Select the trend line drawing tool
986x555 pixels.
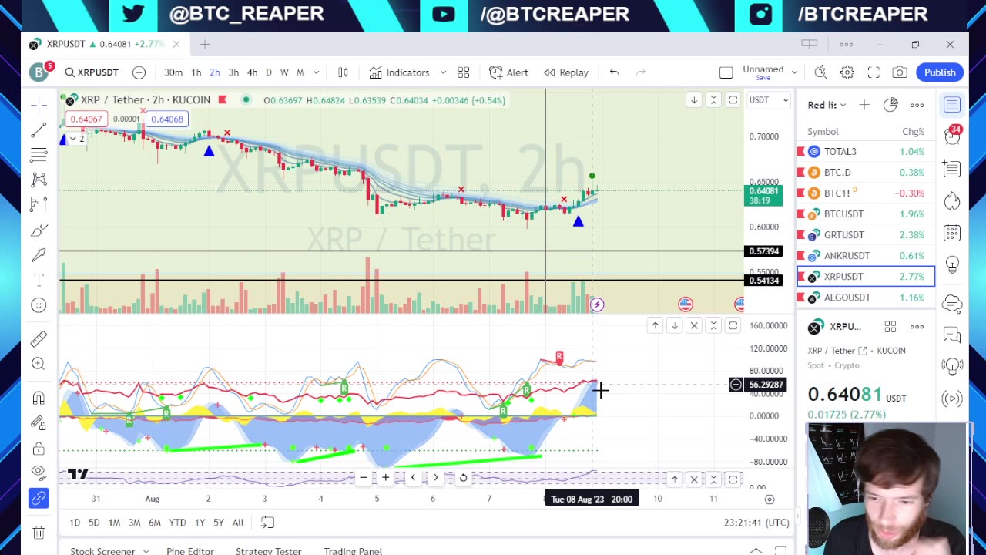39,130
